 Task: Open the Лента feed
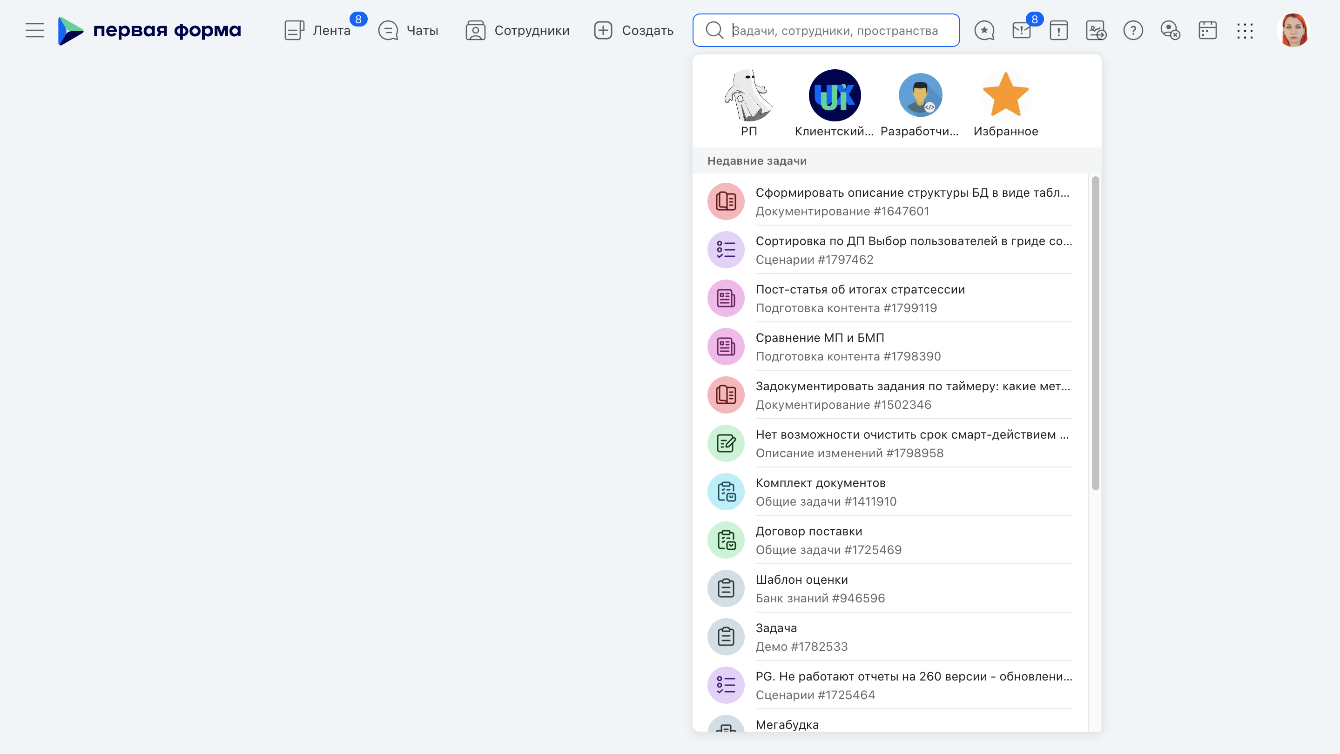tap(317, 30)
